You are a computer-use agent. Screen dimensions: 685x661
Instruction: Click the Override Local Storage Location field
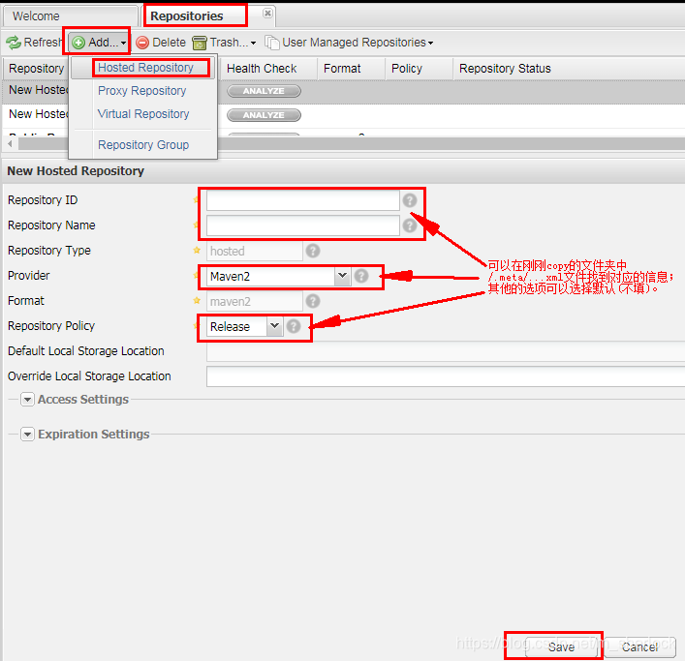pyautogui.click(x=446, y=376)
